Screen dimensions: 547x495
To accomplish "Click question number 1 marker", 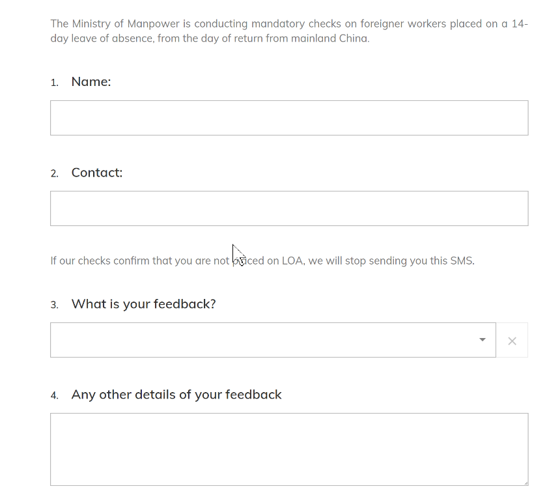I will pos(55,83).
